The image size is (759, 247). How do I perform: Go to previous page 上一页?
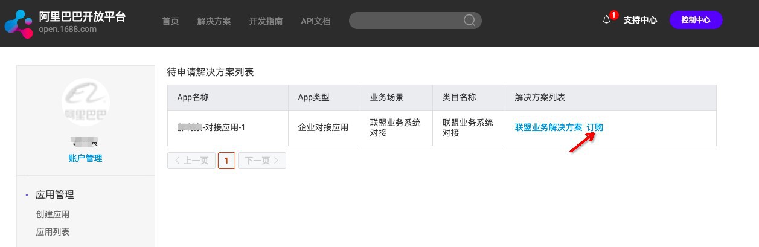(x=191, y=161)
